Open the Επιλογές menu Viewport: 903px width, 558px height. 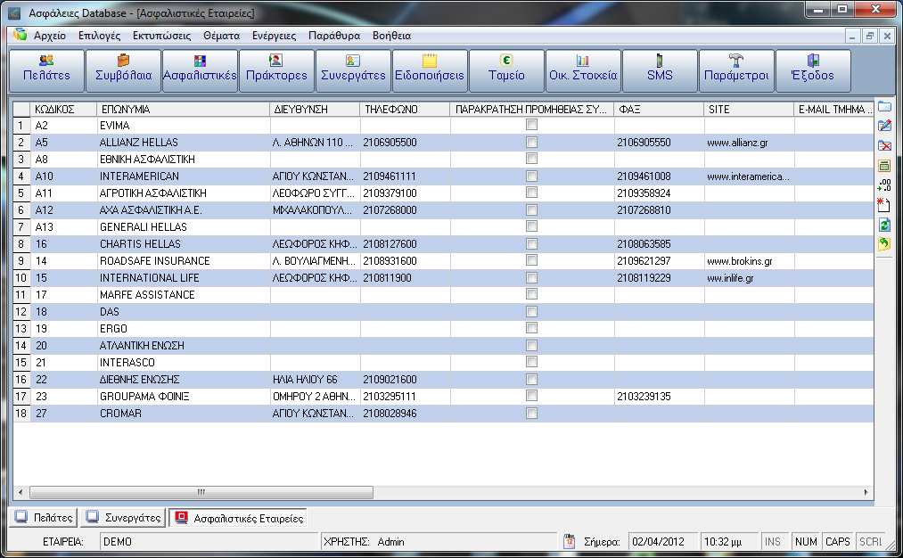coord(99,36)
